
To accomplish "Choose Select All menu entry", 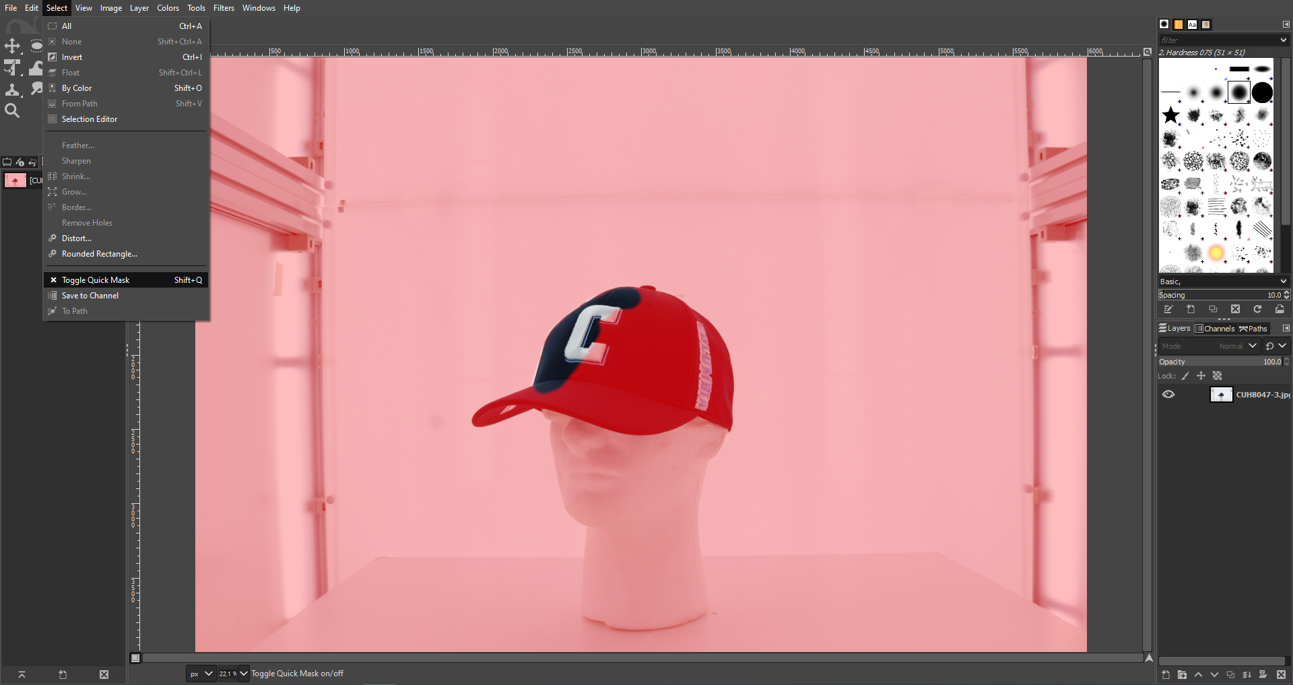I will [126, 26].
